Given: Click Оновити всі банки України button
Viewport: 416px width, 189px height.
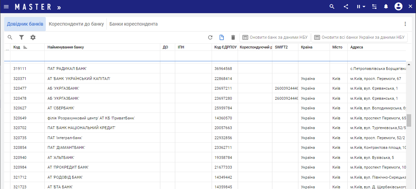Looking at the screenshot, I should 359,37.
